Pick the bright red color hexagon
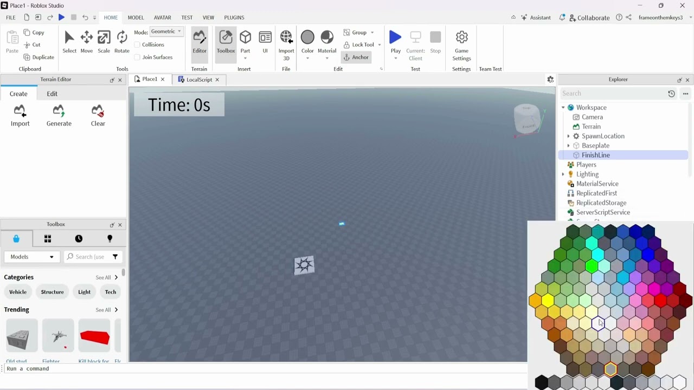The height and width of the screenshot is (390, 694). click(x=660, y=300)
